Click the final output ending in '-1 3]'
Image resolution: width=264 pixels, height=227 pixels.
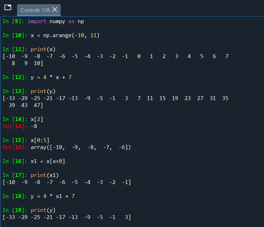[x=67, y=217]
